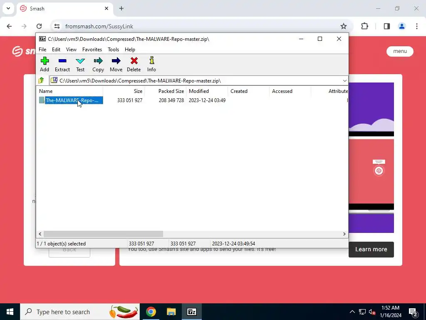Open the Chrome tab search dropdown
426x320 pixels.
[8, 8]
